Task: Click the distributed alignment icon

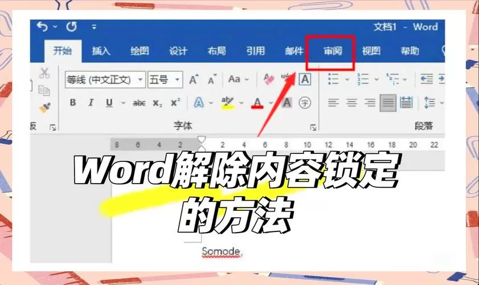Action: 406,103
